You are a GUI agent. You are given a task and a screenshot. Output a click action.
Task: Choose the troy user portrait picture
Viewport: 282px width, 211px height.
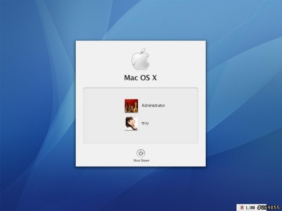[131, 124]
